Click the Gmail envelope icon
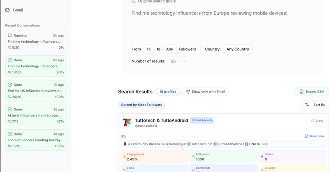329x172 pixels. click(7, 10)
